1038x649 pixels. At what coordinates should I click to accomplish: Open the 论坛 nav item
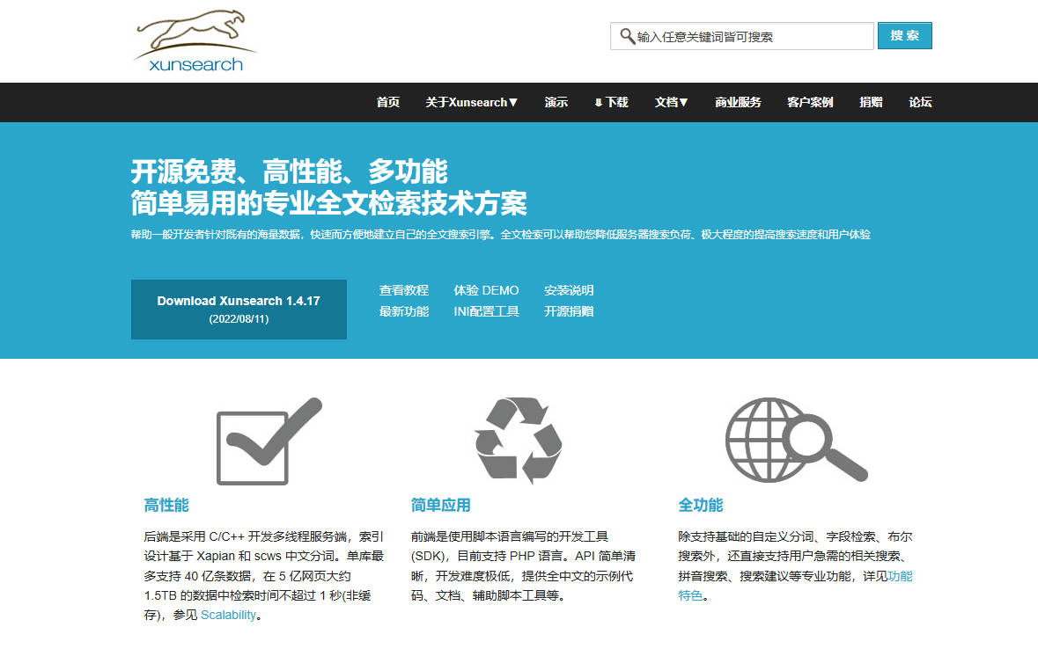pyautogui.click(x=920, y=102)
